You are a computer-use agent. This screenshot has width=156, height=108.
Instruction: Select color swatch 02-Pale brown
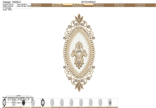point(41,6)
